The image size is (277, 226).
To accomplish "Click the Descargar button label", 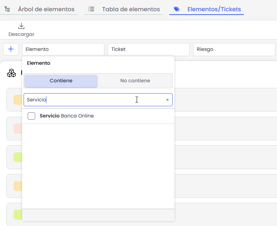I will pyautogui.click(x=21, y=34).
